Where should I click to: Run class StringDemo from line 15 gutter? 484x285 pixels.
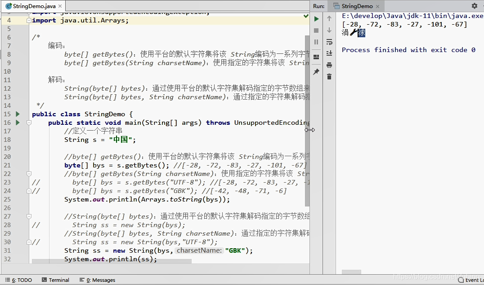click(x=18, y=114)
